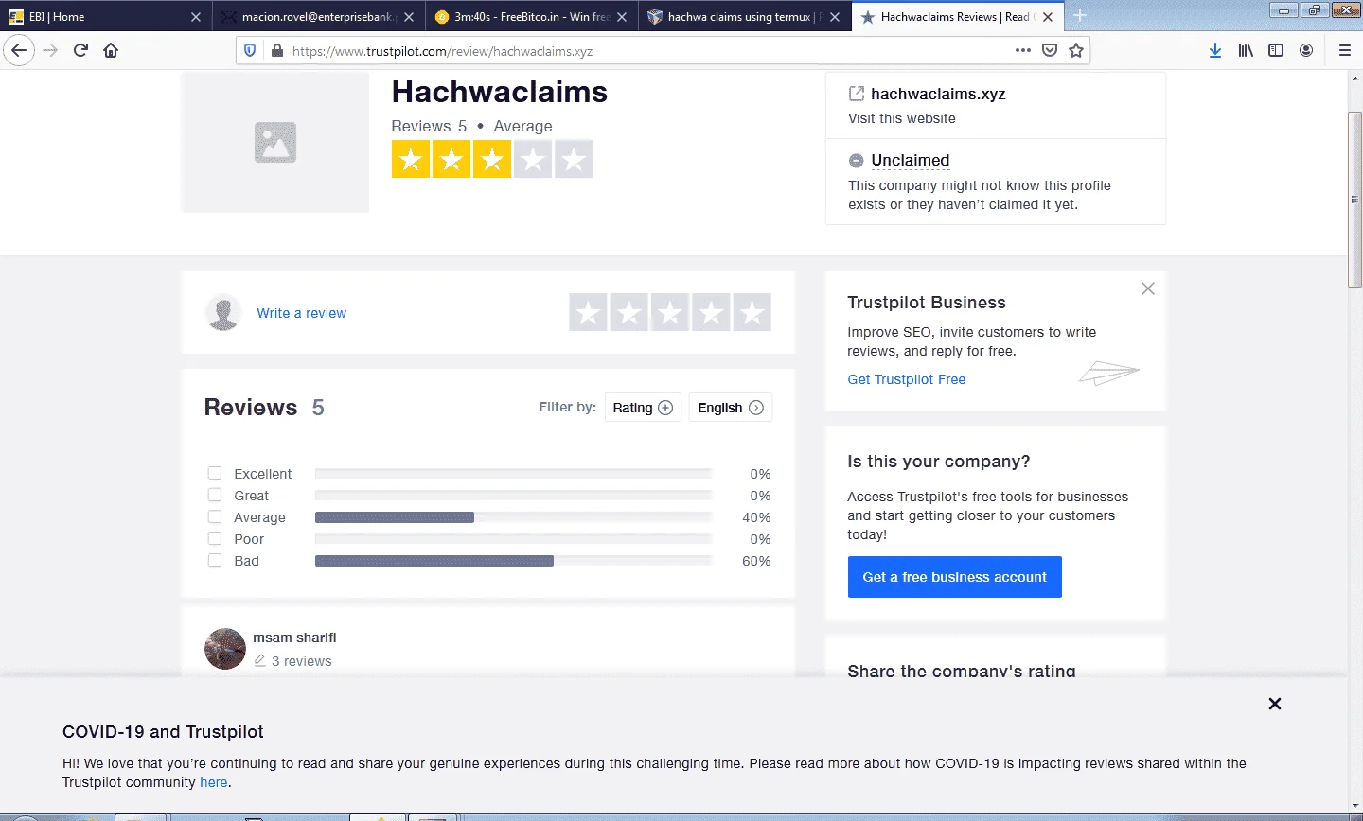
Task: Click the Hachwaclaims placeholder logo image
Action: click(275, 142)
